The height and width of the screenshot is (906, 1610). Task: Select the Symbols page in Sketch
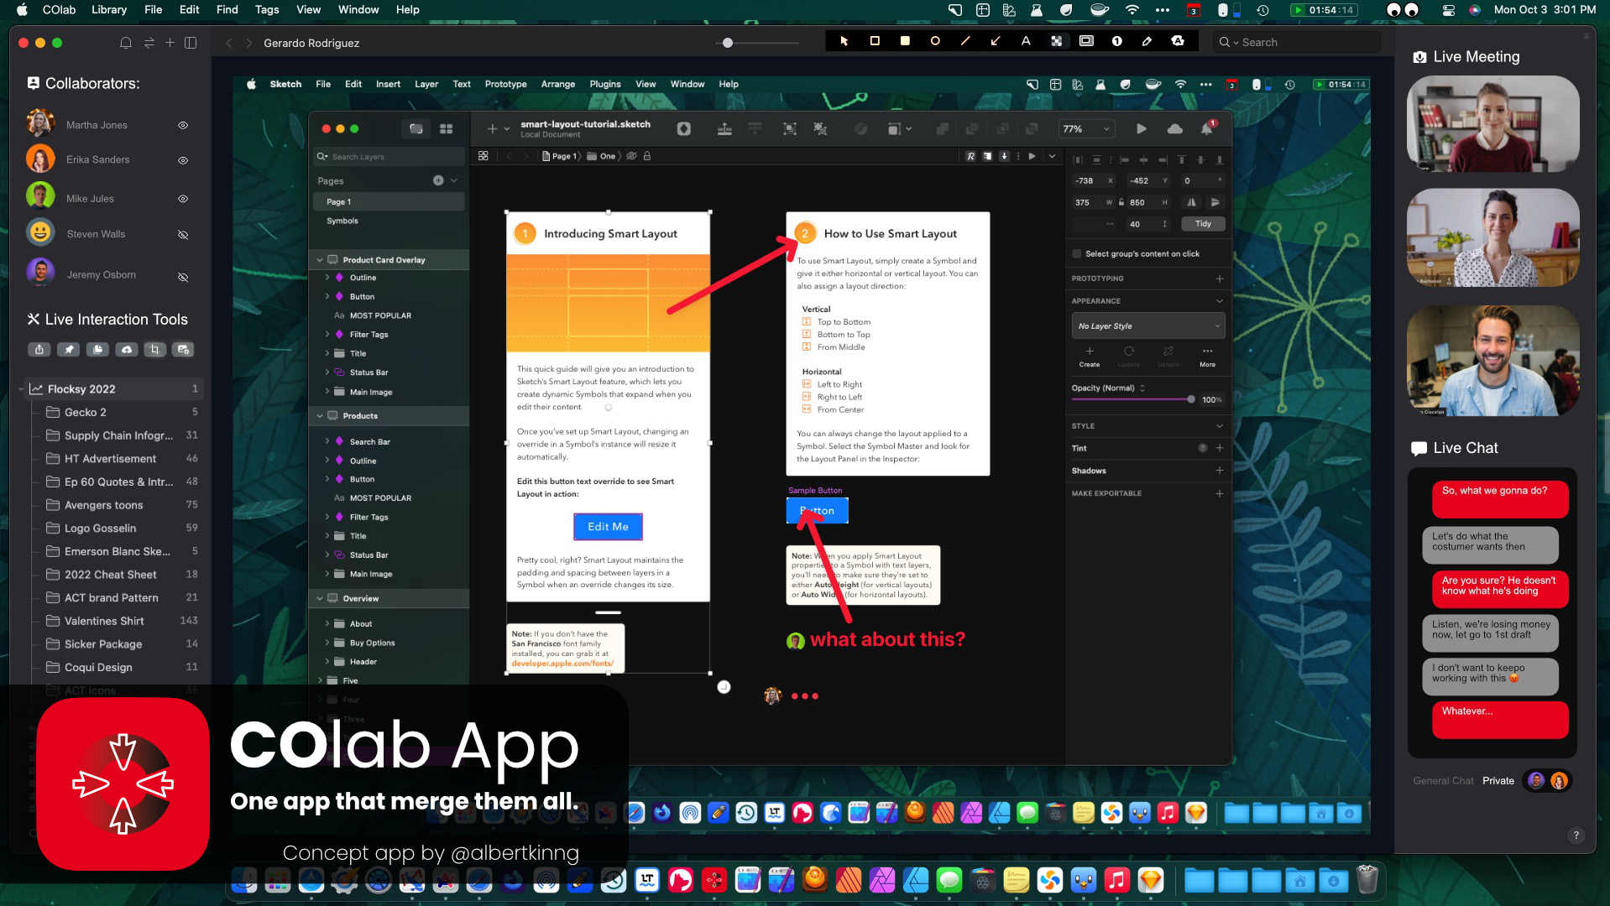click(342, 221)
